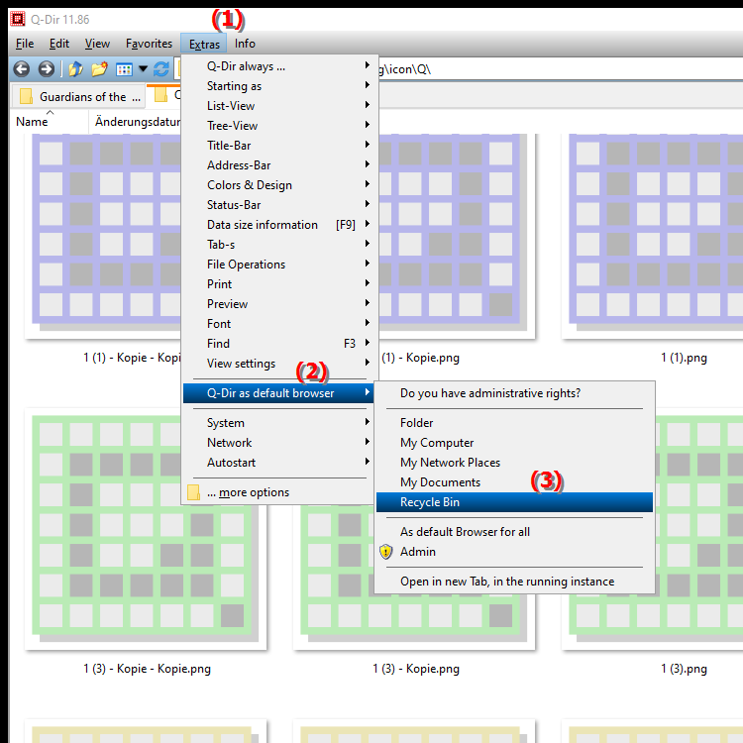
Task: Select Q-Dir as default browser entry
Action: coord(278,393)
